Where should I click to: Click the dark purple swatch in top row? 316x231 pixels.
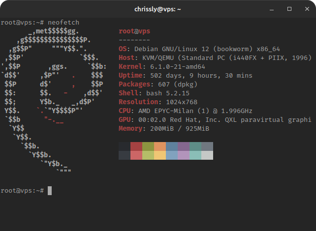click(x=184, y=146)
